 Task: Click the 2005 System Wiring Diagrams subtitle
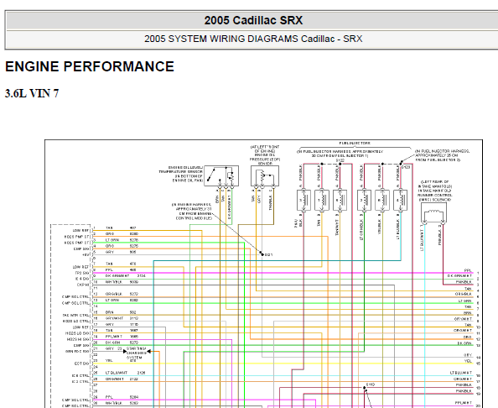pyautogui.click(x=253, y=39)
